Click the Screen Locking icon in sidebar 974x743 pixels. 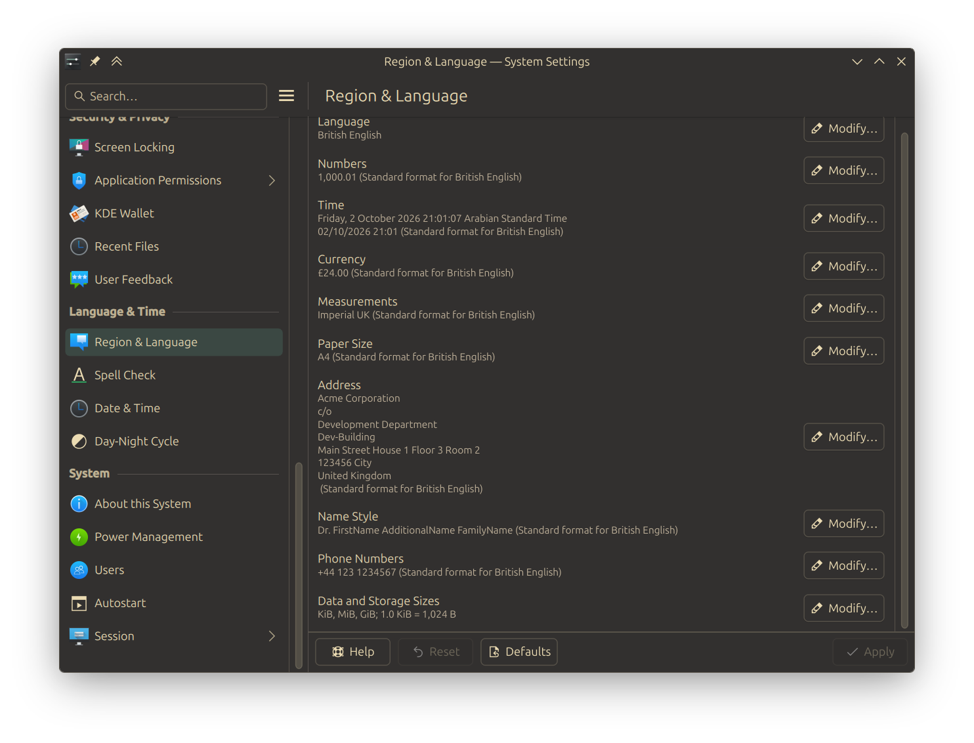79,147
